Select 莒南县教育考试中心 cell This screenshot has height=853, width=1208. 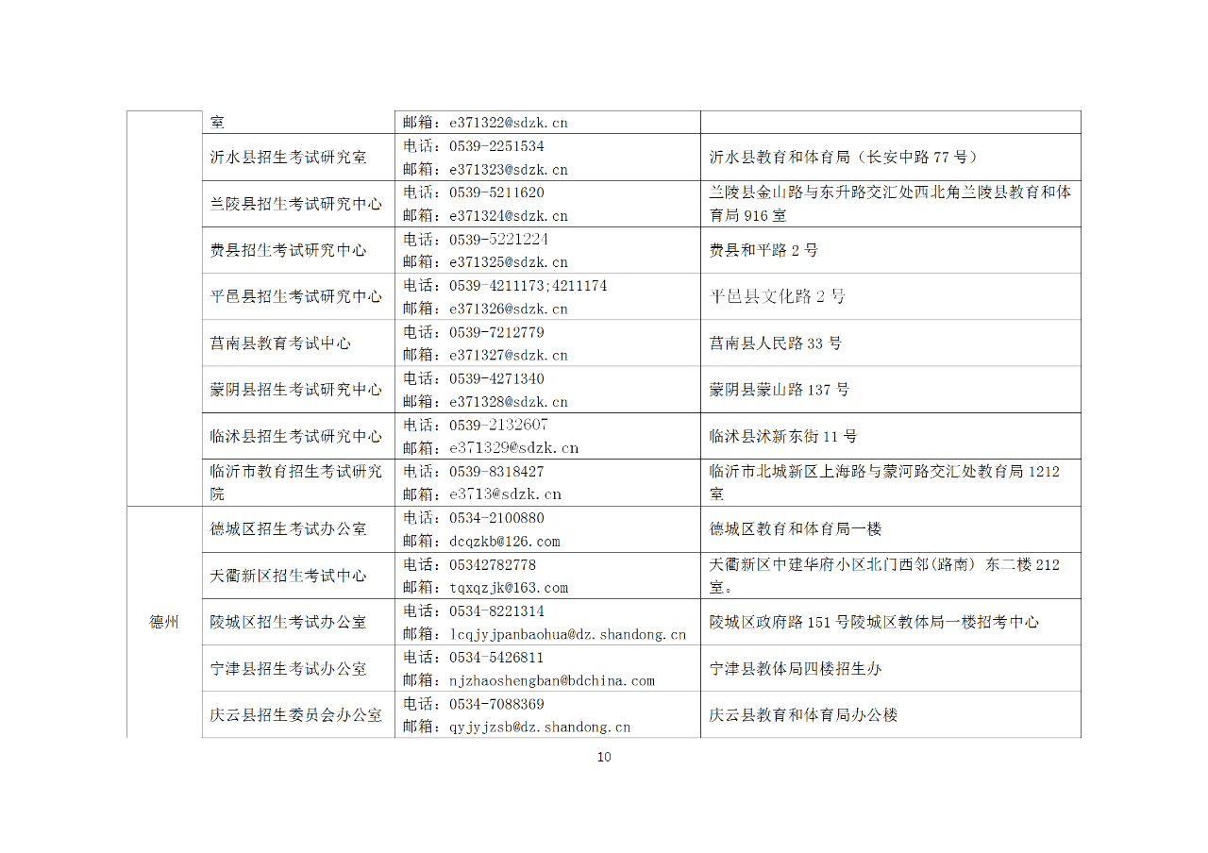[x=298, y=343]
